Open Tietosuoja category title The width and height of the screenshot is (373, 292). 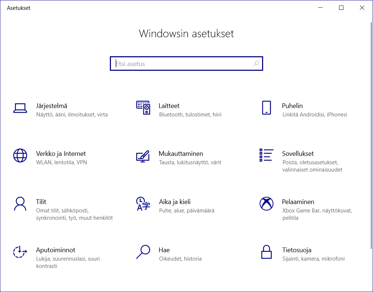click(x=297, y=250)
